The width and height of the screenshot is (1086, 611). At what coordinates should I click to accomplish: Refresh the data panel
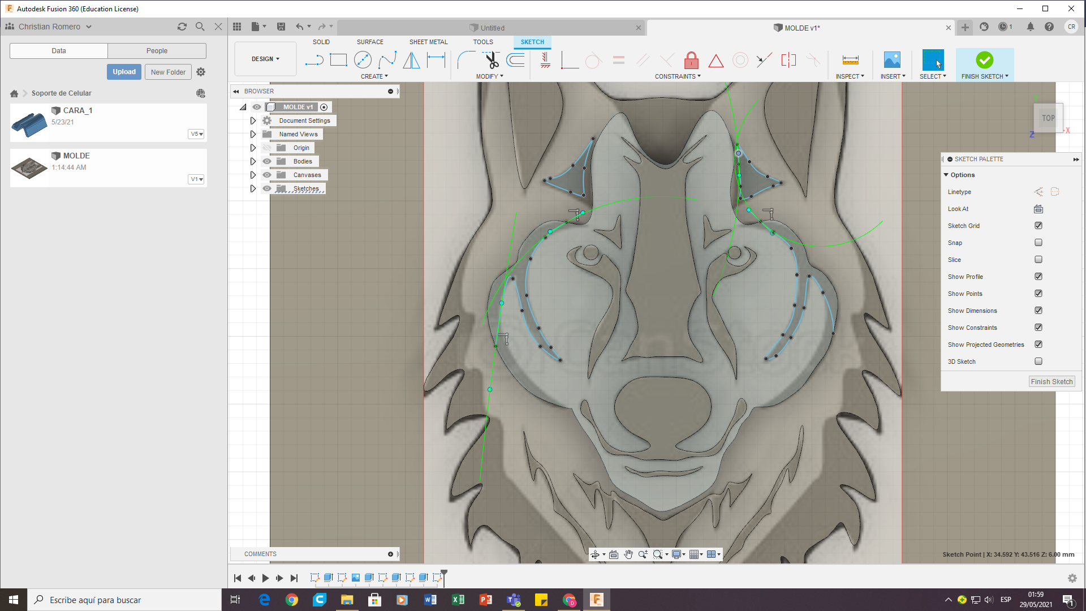182,27
